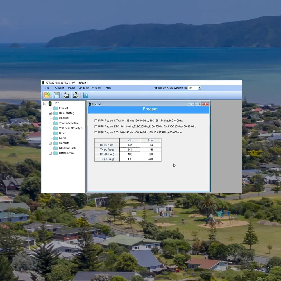Image resolution: width=281 pixels, height=281 pixels.
Task: Select the HD2 radio icon in tree
Action: click(50, 103)
